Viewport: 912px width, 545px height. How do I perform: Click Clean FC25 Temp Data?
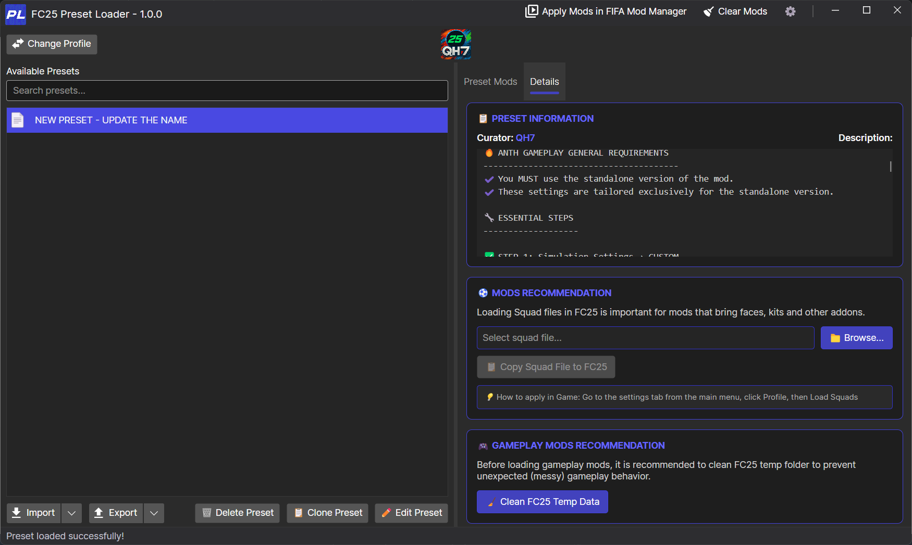[542, 502]
